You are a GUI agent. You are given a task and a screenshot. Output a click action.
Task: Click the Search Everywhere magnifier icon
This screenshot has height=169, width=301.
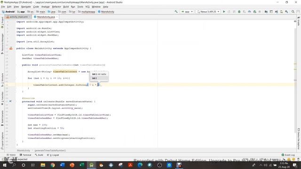coord(293,12)
